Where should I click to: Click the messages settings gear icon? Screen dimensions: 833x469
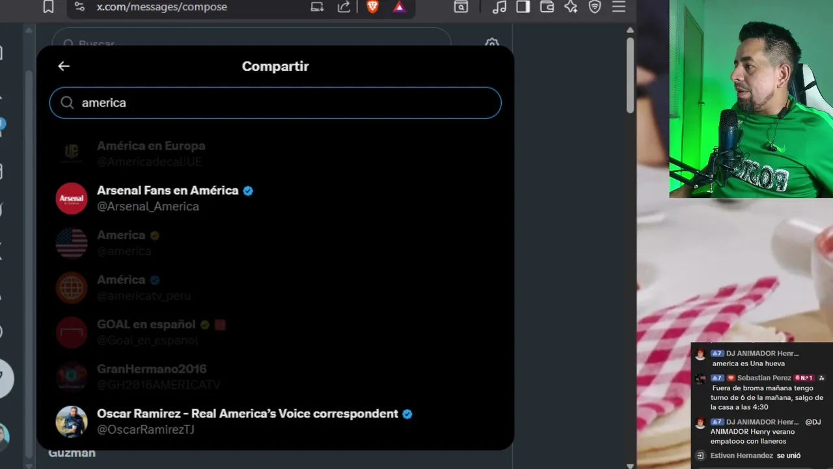pyautogui.click(x=492, y=42)
